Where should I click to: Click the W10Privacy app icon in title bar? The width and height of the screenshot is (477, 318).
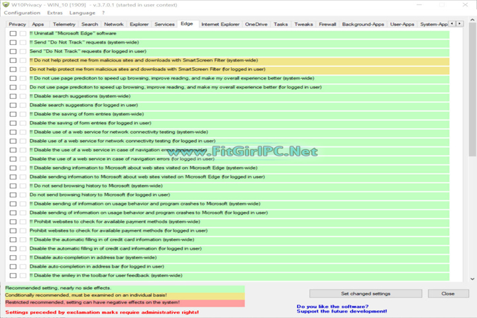point(5,4)
